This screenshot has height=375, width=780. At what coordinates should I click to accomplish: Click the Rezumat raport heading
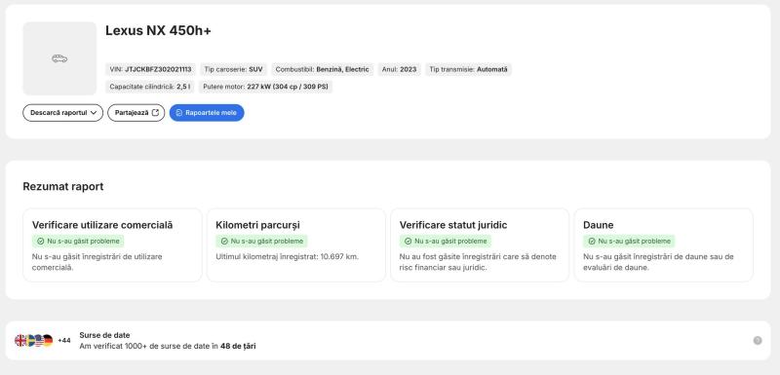tap(63, 187)
